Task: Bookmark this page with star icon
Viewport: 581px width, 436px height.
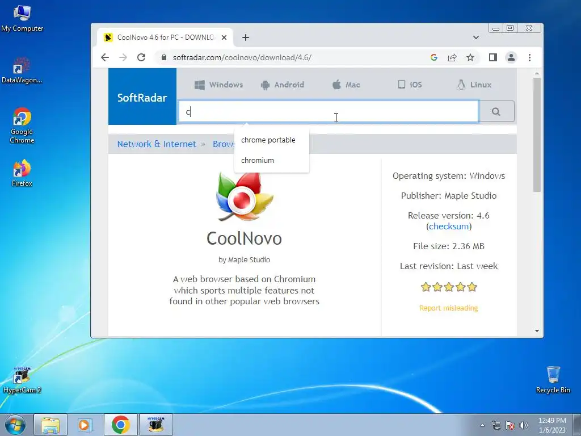Action: [x=470, y=57]
